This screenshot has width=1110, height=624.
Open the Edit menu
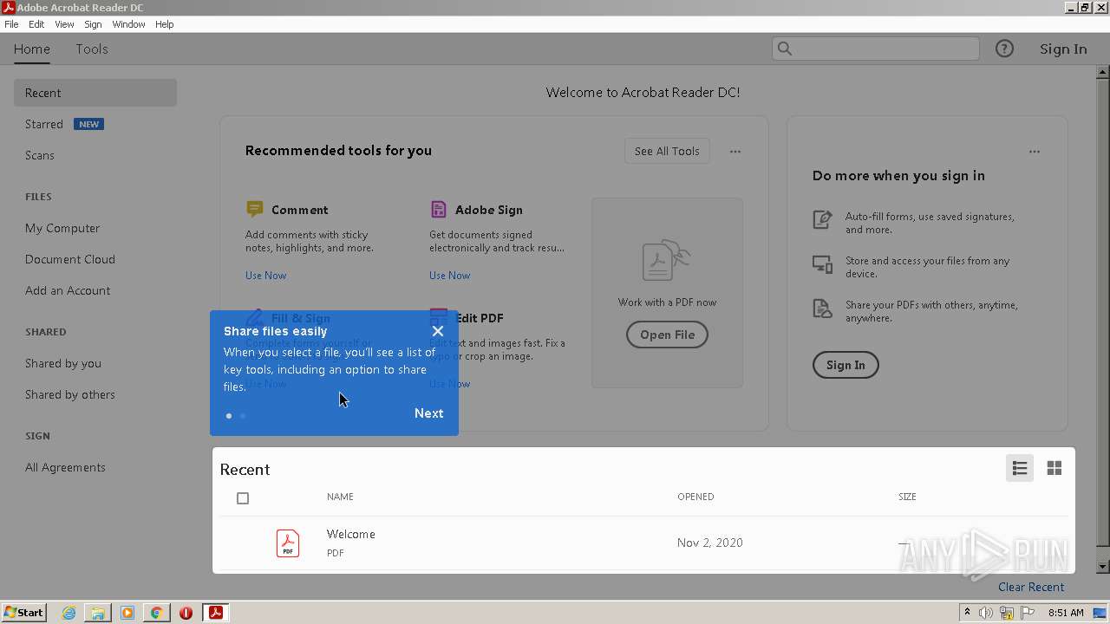(x=36, y=24)
